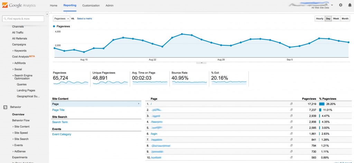This screenshot has width=354, height=163.
Task: Open page link icon for the 730 pageviews row
Action: (291, 152)
